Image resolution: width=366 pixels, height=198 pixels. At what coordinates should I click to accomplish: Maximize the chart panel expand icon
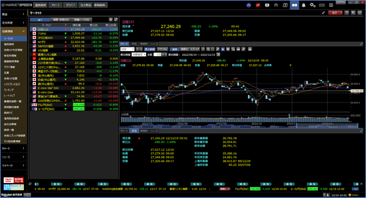tap(361, 44)
